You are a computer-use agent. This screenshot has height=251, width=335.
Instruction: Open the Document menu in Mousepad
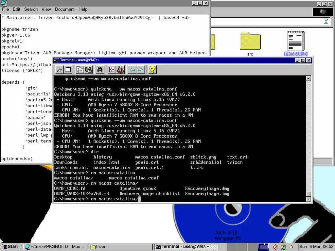click(64, 9)
